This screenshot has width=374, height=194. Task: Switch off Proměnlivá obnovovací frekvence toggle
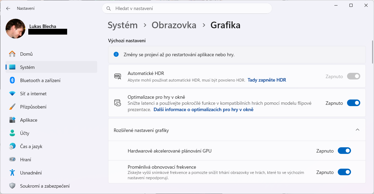point(344,172)
